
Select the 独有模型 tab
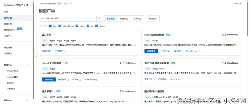click(124, 18)
